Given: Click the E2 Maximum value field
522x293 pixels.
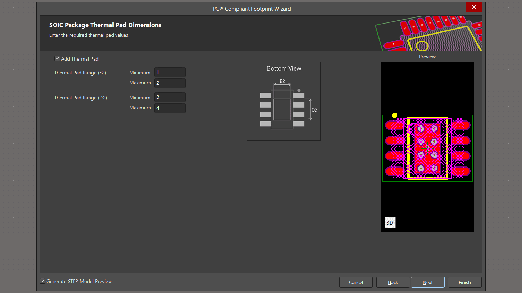Looking at the screenshot, I should (x=170, y=83).
